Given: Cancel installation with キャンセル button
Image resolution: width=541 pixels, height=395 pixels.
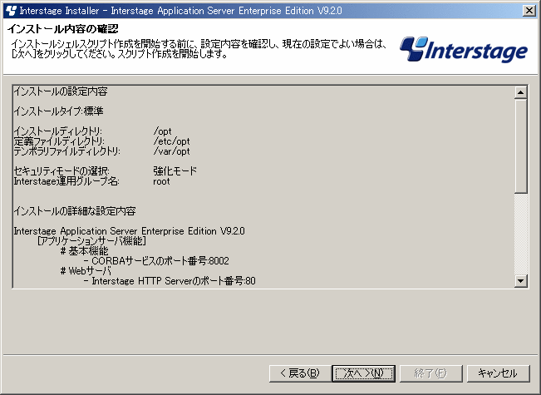Looking at the screenshot, I should click(x=498, y=373).
